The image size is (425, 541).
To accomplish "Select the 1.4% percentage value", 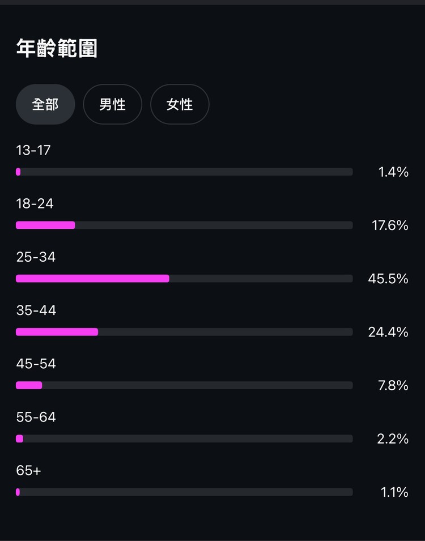I will [x=393, y=172].
